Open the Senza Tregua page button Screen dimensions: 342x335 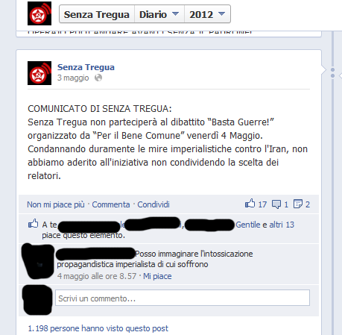coord(97,14)
